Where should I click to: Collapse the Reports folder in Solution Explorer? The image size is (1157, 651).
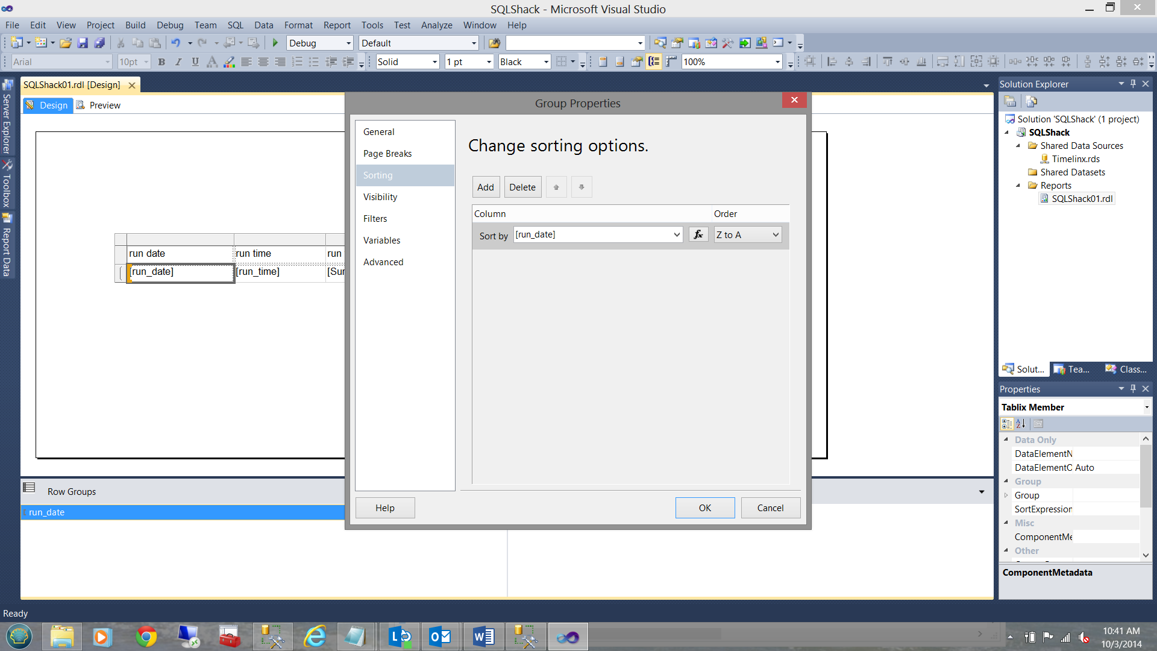(1018, 186)
